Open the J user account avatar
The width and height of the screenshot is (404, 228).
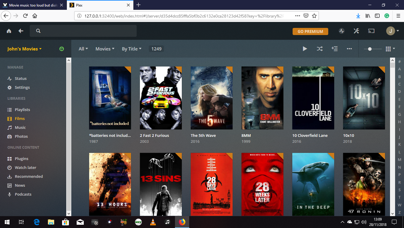[x=391, y=31]
